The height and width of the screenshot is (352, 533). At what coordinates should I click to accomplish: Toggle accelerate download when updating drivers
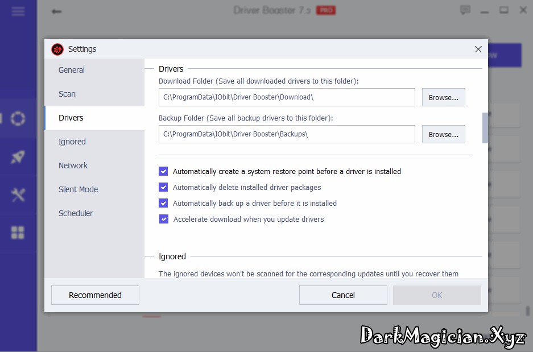tap(163, 219)
